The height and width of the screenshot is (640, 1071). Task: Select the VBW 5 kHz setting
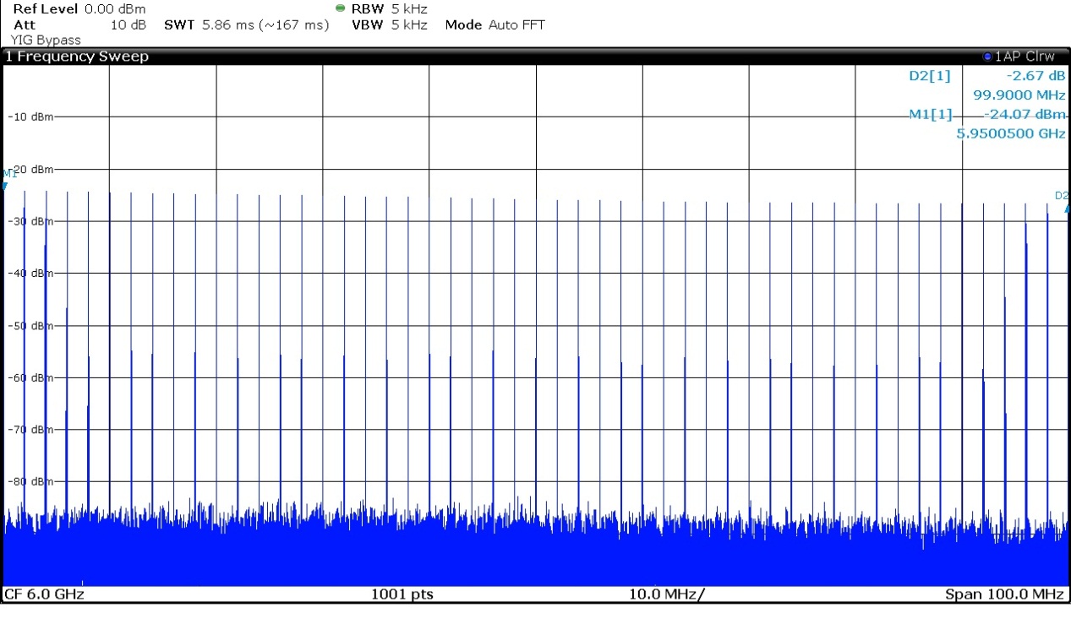[x=389, y=24]
